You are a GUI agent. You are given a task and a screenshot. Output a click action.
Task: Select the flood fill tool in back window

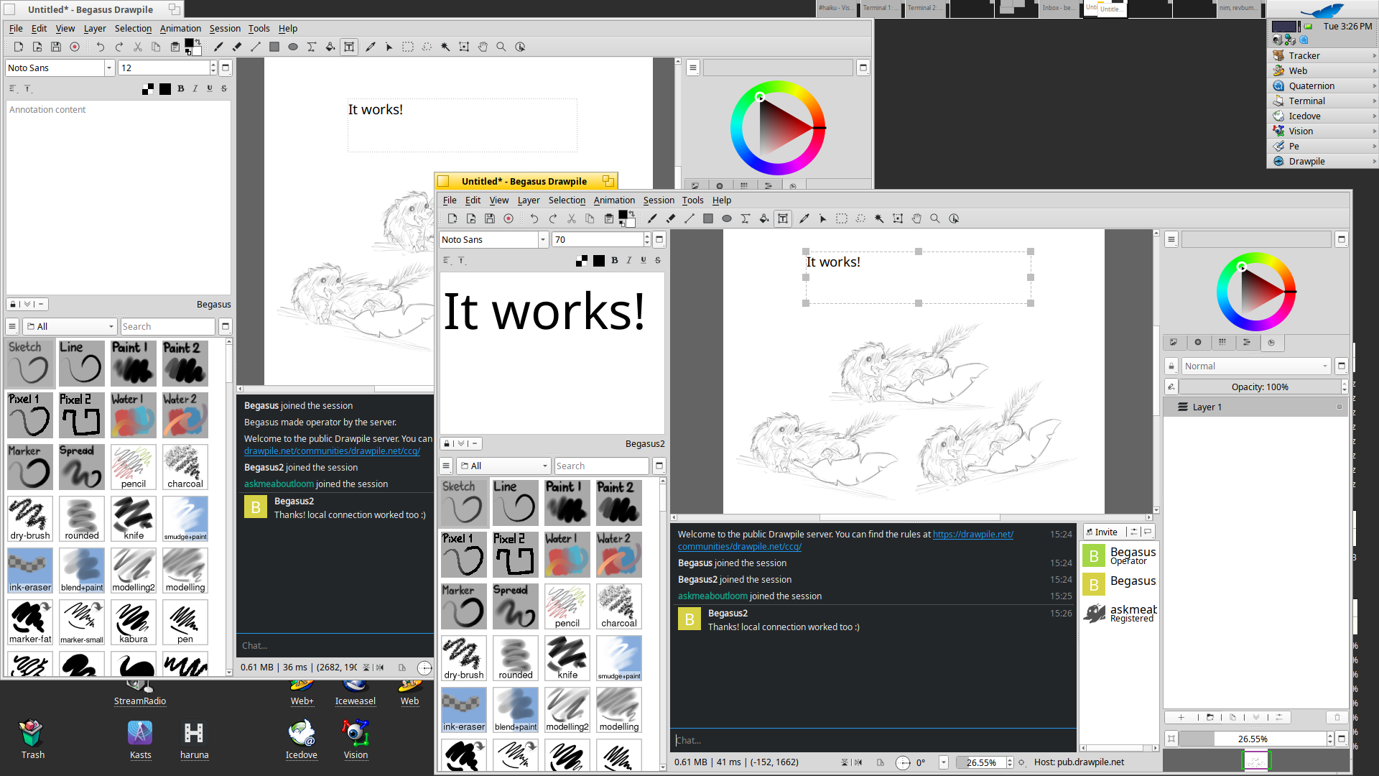[x=330, y=47]
